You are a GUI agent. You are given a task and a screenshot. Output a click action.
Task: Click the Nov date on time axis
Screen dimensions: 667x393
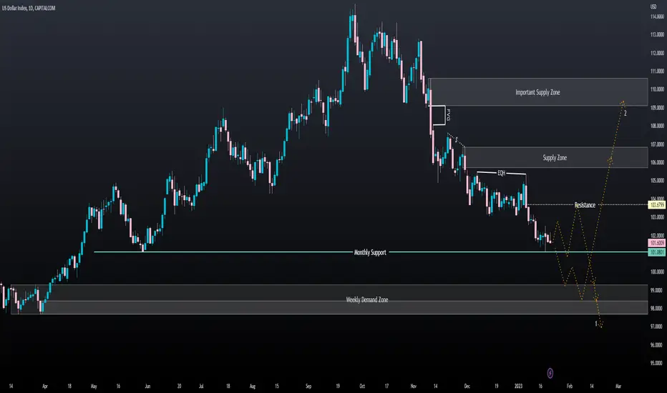[414, 386]
